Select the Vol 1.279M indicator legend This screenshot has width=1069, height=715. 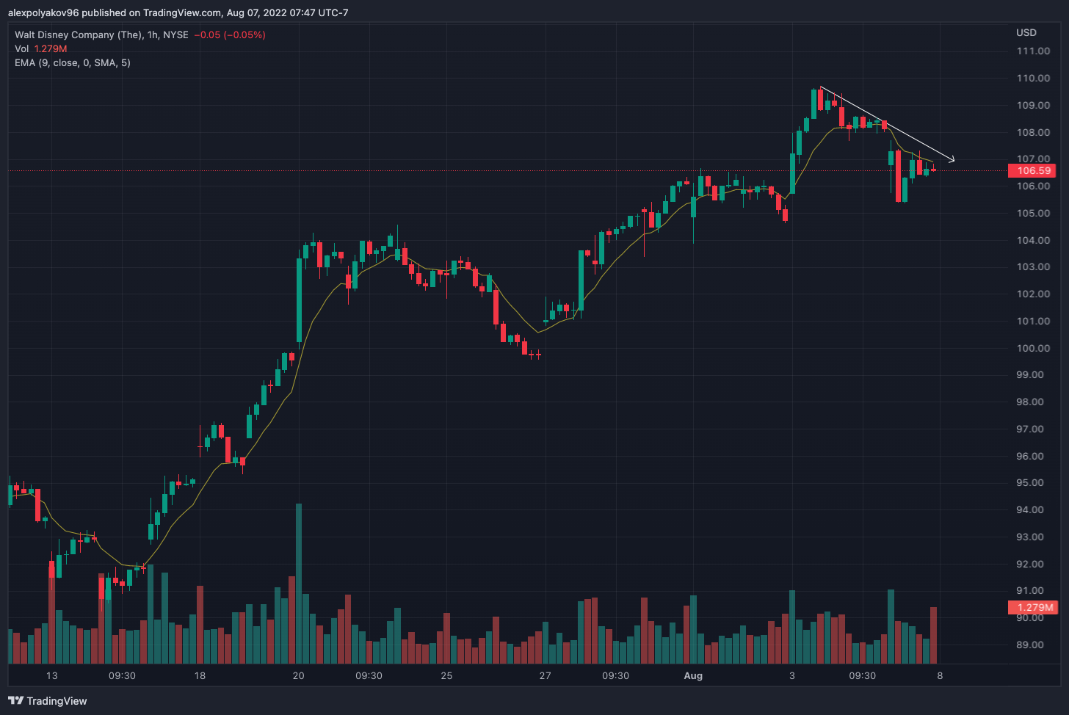(41, 48)
